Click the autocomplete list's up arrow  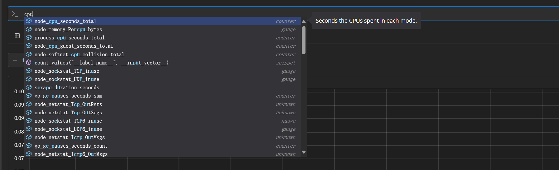pos(304,22)
